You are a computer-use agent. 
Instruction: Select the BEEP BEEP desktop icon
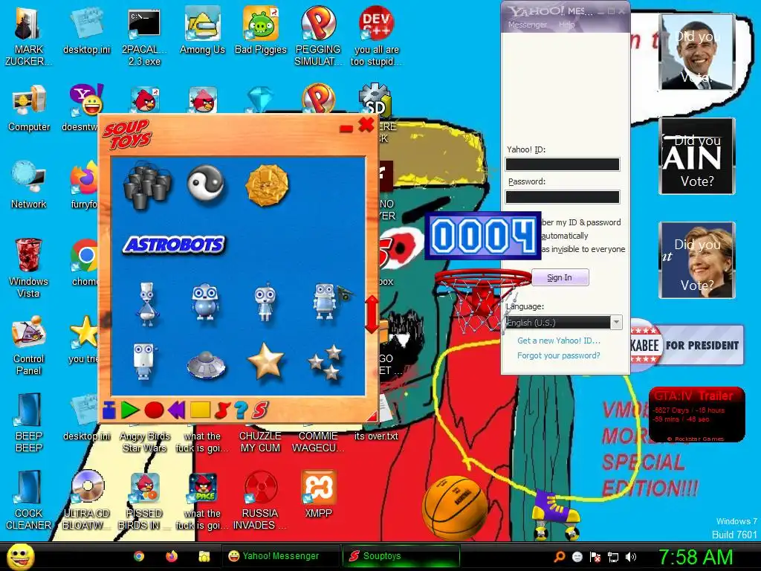click(x=29, y=422)
